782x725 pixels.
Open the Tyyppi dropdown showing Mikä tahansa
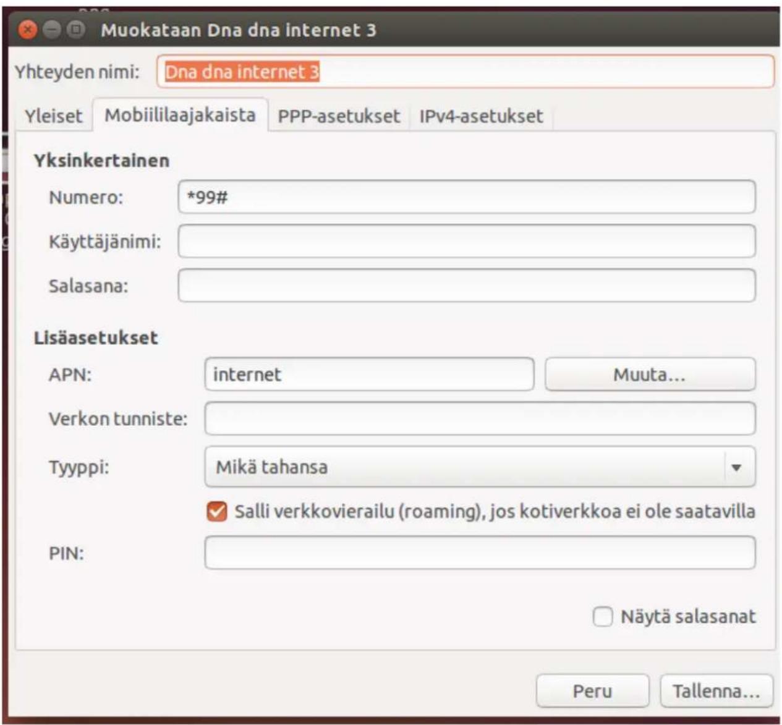tap(480, 467)
